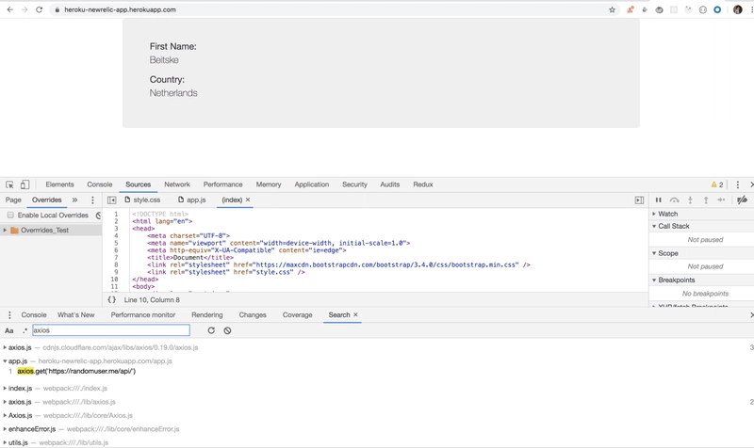Go back with the browser back arrow

(x=9, y=9)
